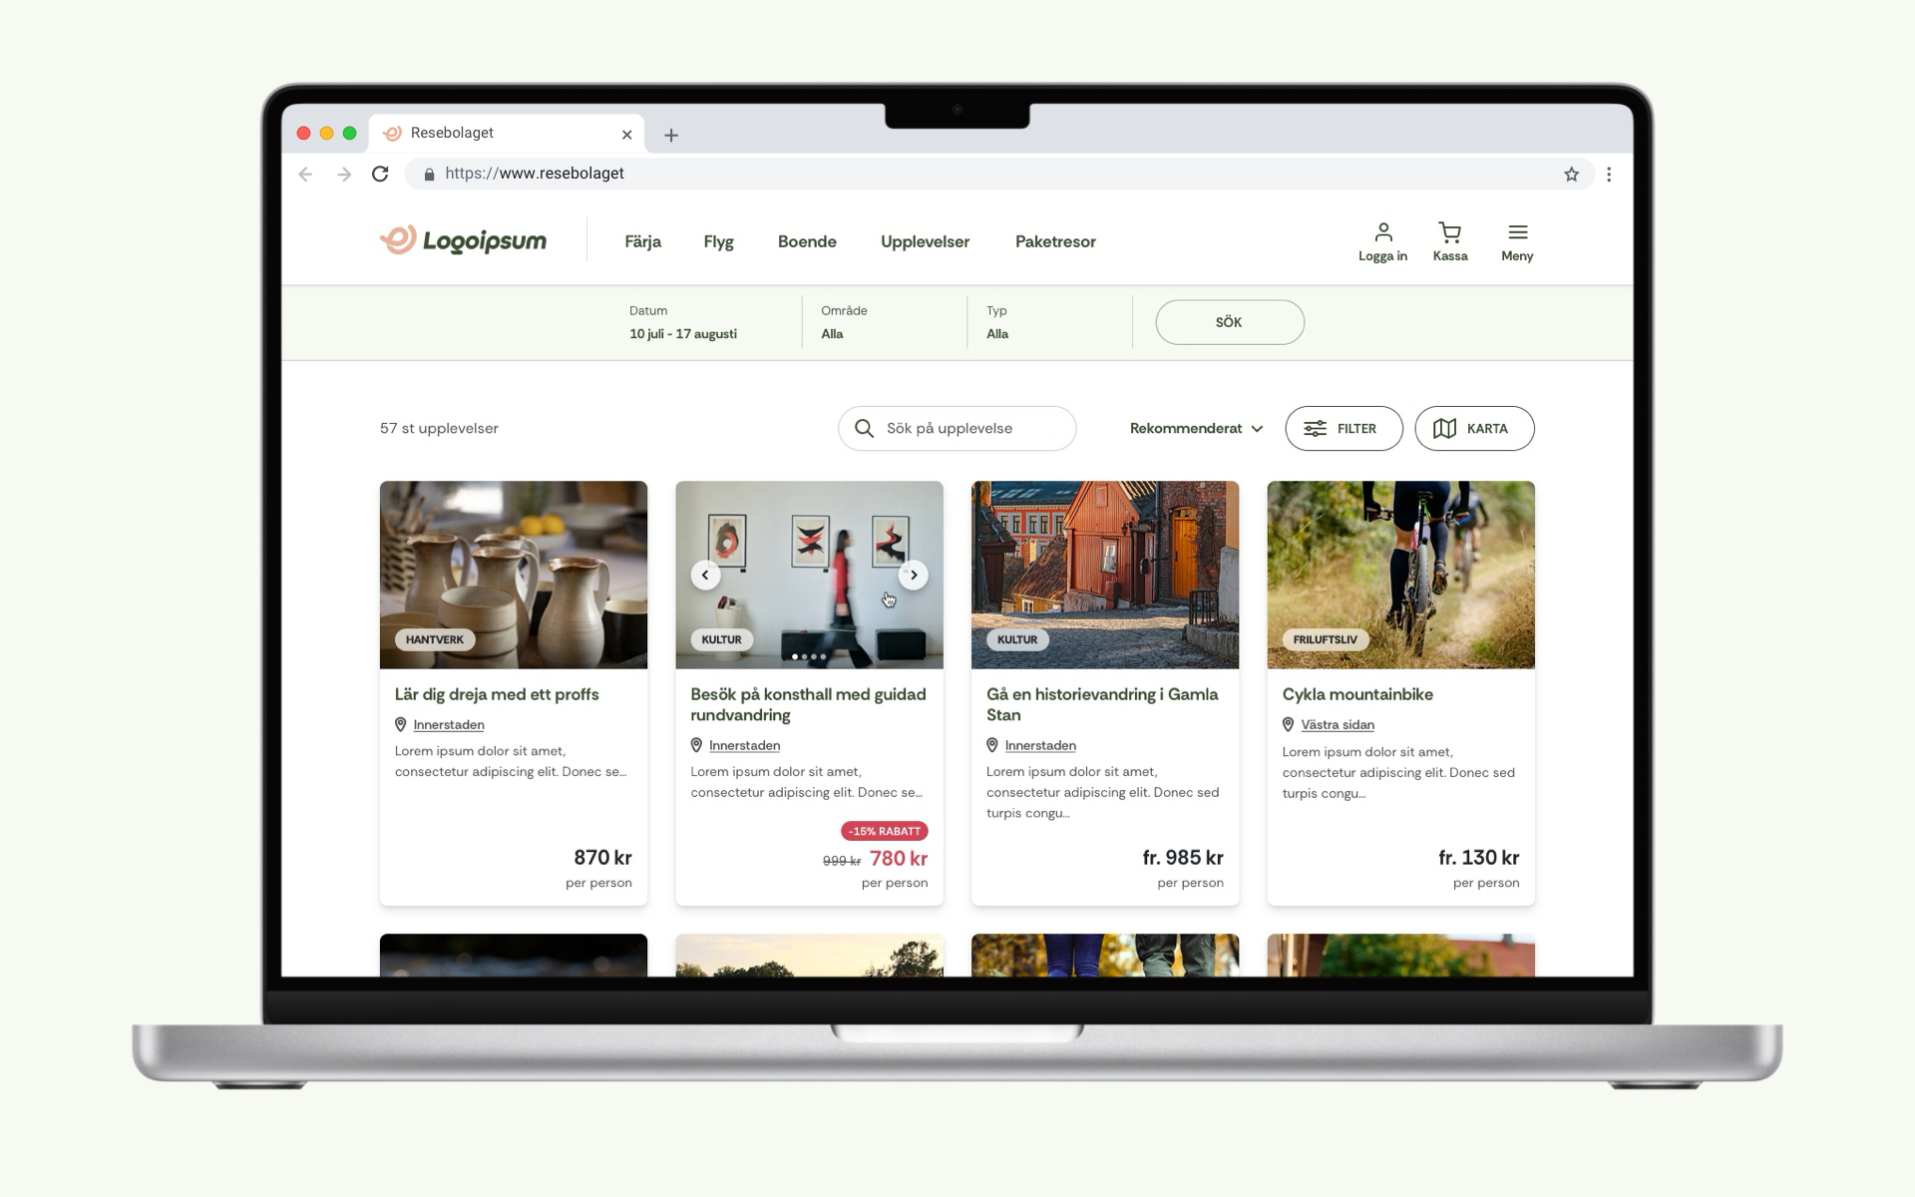This screenshot has height=1197, width=1915.
Task: Open the Rekommenderat sorting dropdown
Action: pos(1195,428)
